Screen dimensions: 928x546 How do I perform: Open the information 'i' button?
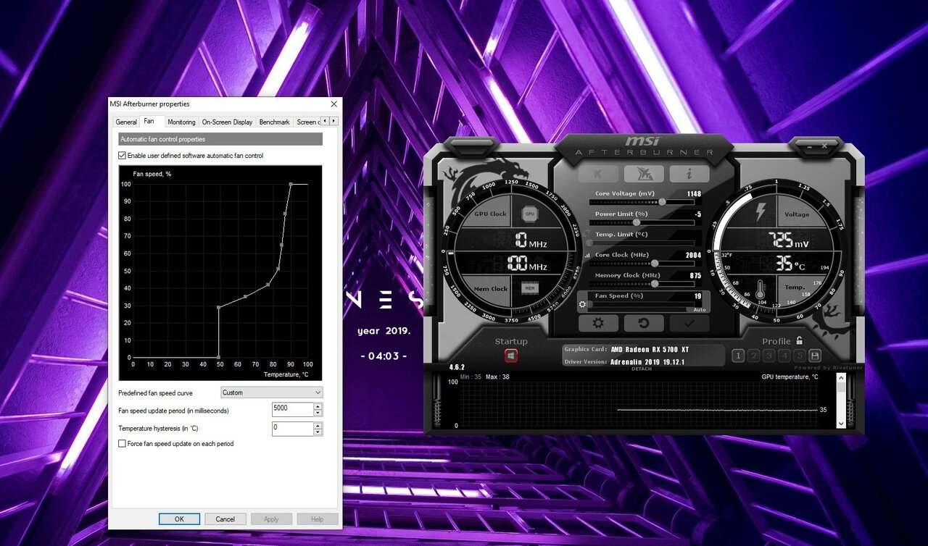pyautogui.click(x=689, y=174)
